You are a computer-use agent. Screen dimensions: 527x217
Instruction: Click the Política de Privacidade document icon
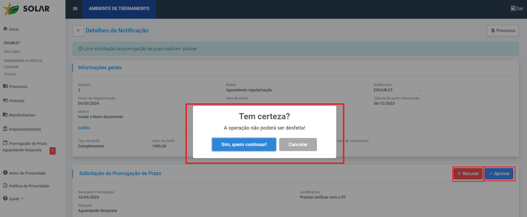[5, 185]
